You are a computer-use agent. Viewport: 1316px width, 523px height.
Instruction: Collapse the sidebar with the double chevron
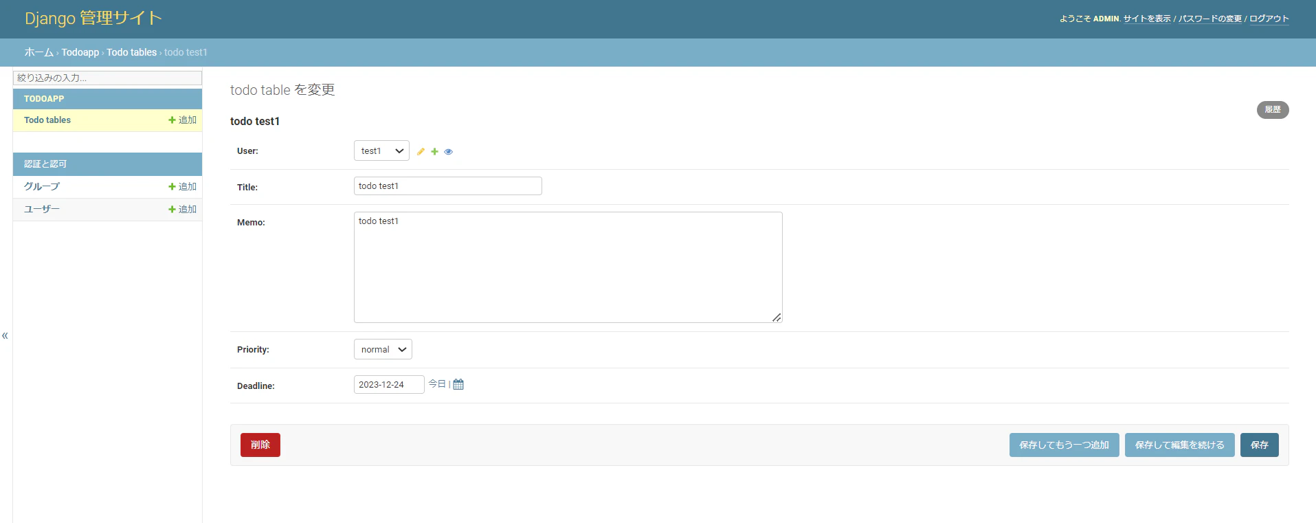[x=5, y=335]
